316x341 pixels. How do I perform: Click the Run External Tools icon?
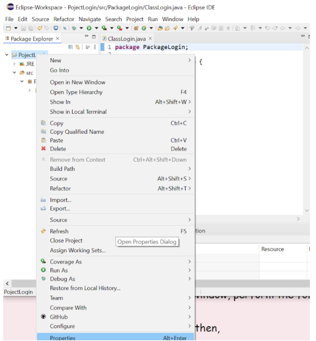coord(119,28)
